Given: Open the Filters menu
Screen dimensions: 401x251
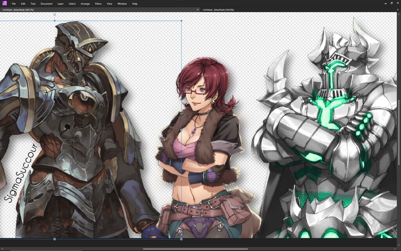Looking at the screenshot, I should [98, 4].
